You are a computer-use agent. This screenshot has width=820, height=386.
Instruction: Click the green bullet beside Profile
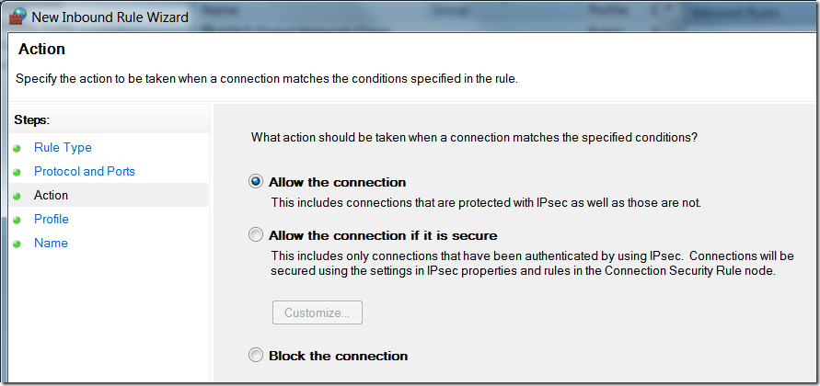pyautogui.click(x=17, y=221)
